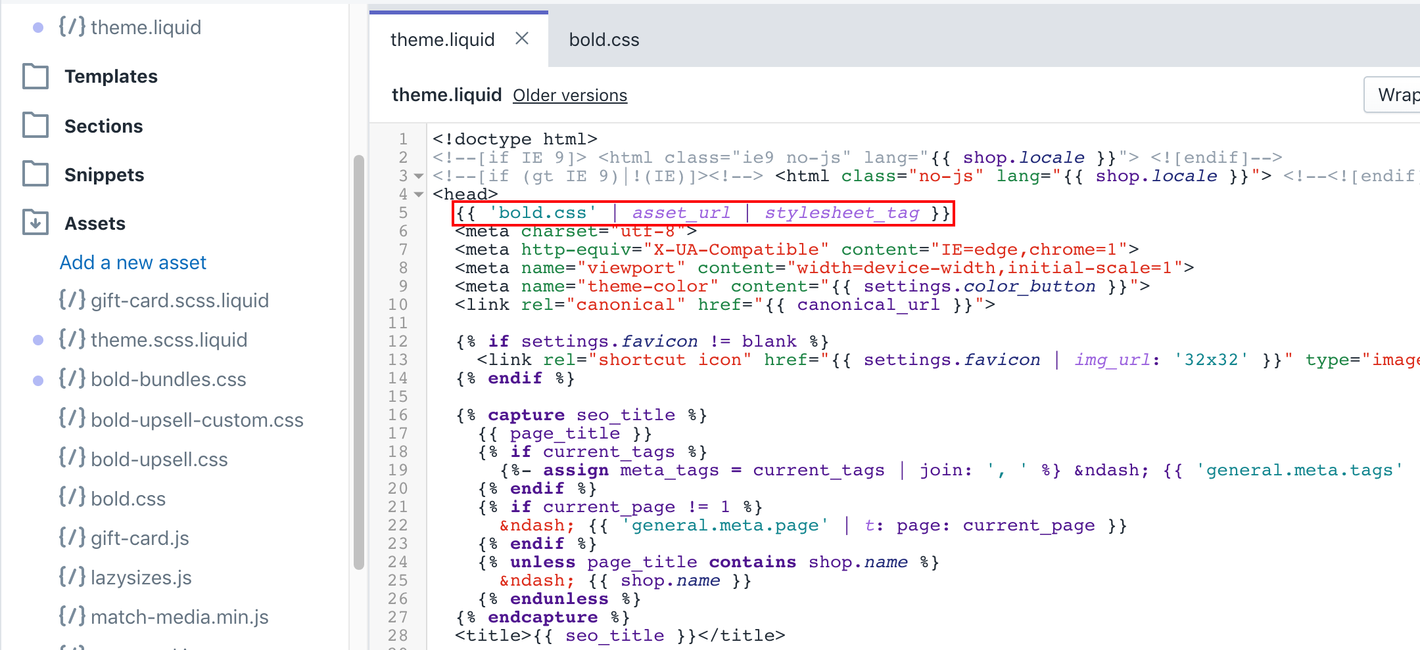Click the sidebar vertical scrollbar

click(358, 362)
